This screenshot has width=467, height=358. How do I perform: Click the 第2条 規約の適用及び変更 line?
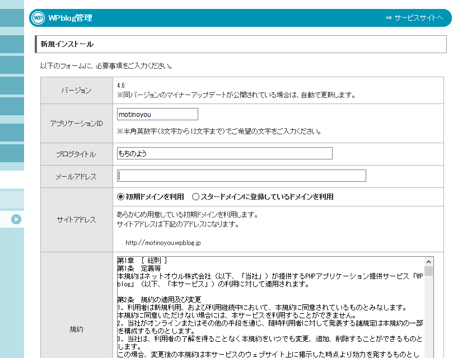[159, 299]
